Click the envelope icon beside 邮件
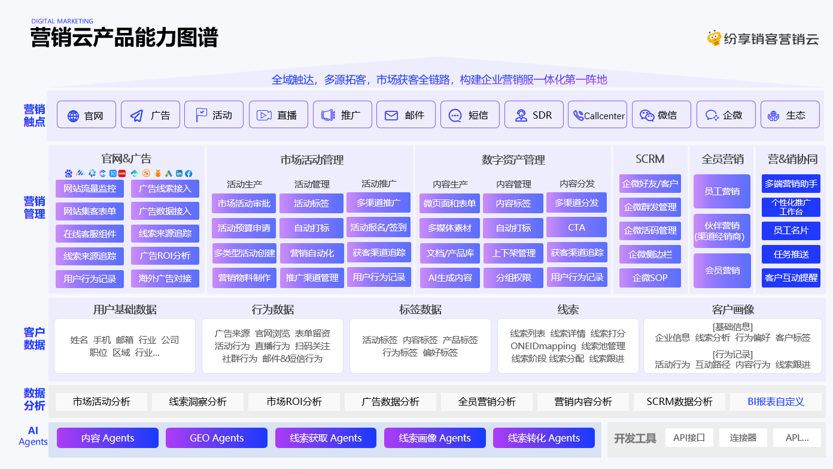 (391, 116)
